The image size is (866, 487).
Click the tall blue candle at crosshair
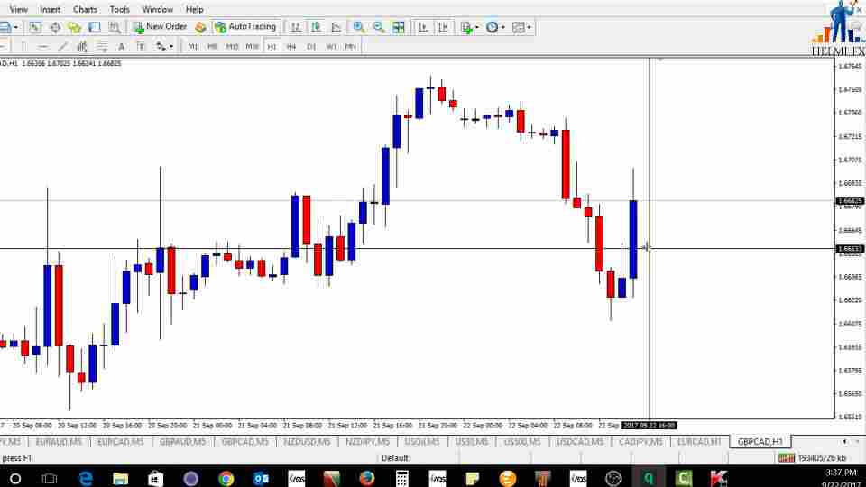click(633, 238)
